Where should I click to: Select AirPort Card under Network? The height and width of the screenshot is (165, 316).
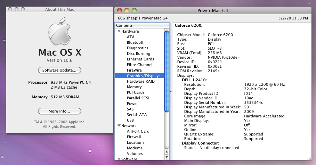coord(138,131)
